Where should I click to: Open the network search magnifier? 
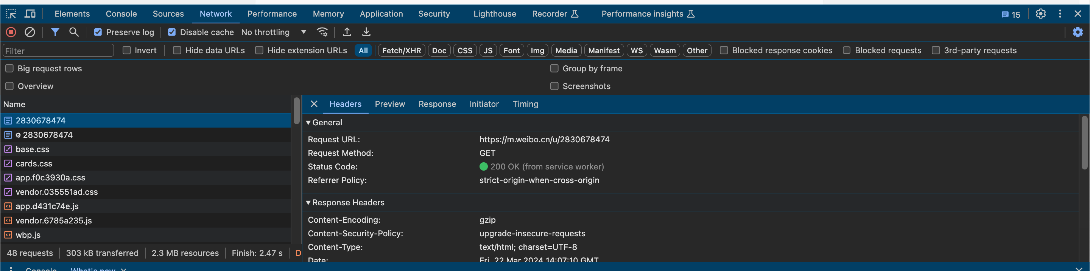tap(74, 32)
